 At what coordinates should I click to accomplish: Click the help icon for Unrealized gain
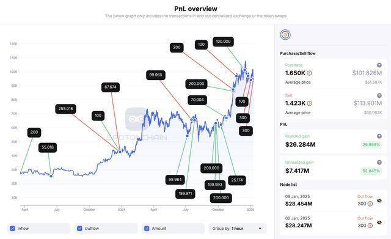coord(379,163)
